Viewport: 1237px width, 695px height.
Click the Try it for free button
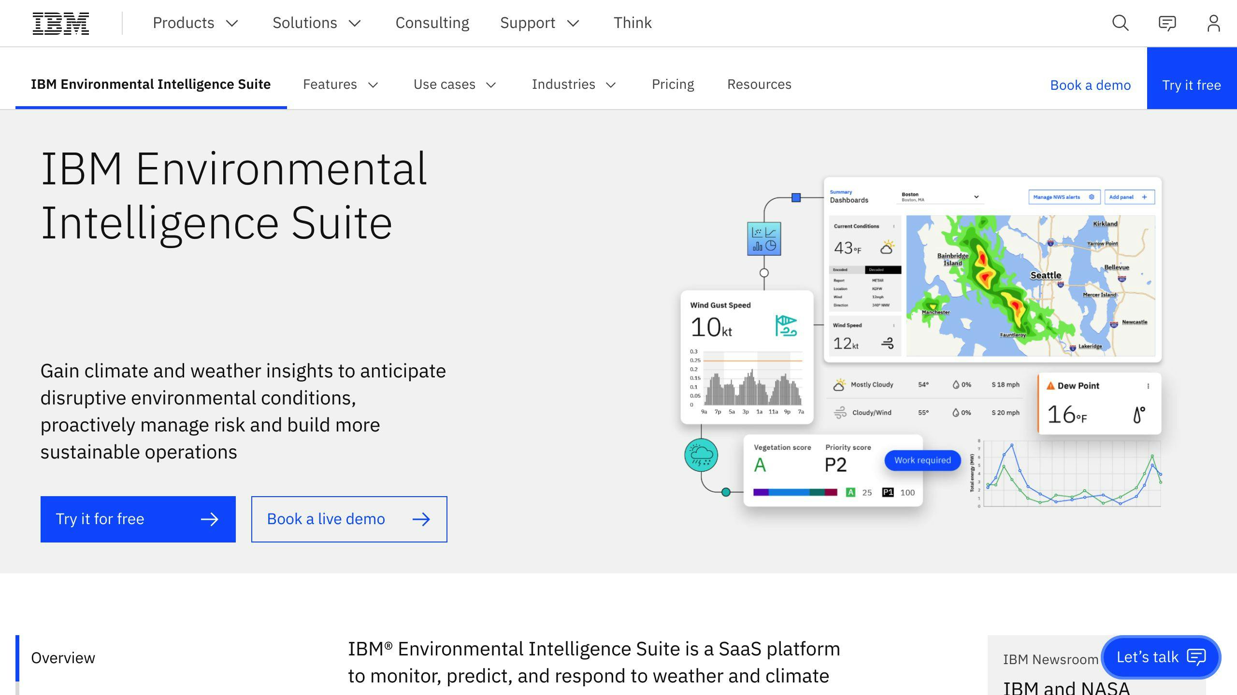(x=138, y=519)
